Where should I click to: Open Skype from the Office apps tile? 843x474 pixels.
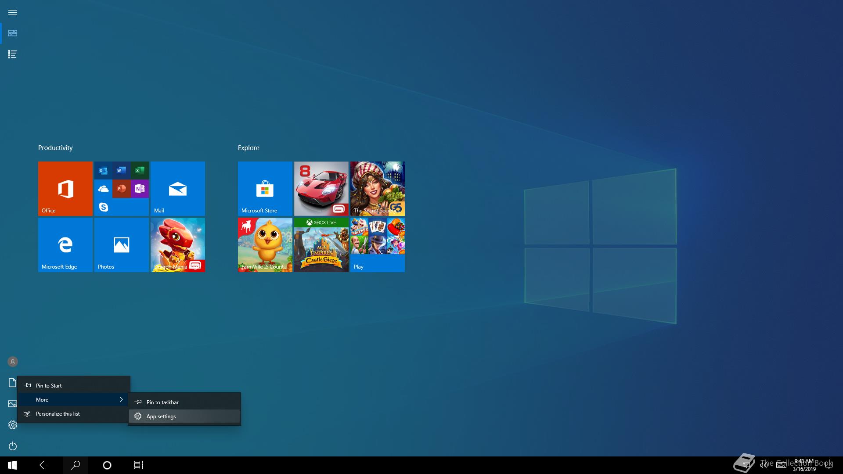point(103,207)
